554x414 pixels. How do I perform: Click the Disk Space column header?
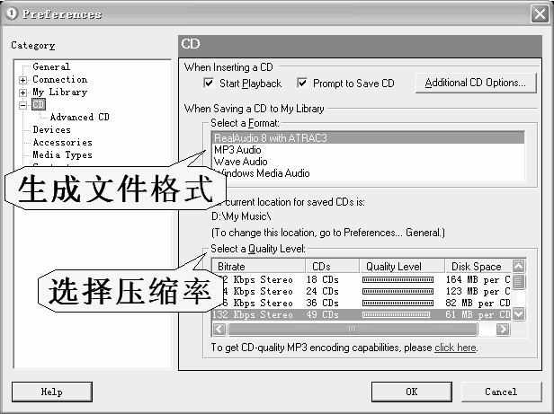[478, 266]
